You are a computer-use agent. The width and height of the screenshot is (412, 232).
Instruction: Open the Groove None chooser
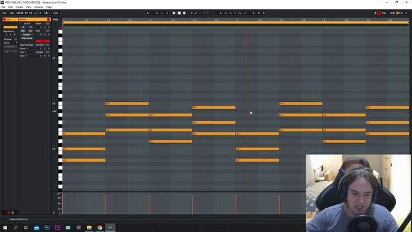(10, 43)
